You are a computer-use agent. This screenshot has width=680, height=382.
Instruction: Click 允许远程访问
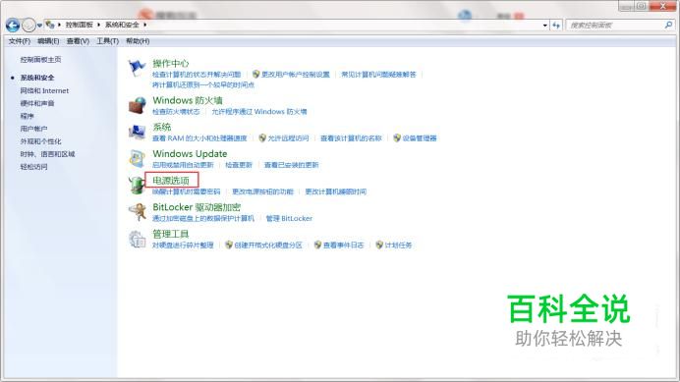pos(288,138)
